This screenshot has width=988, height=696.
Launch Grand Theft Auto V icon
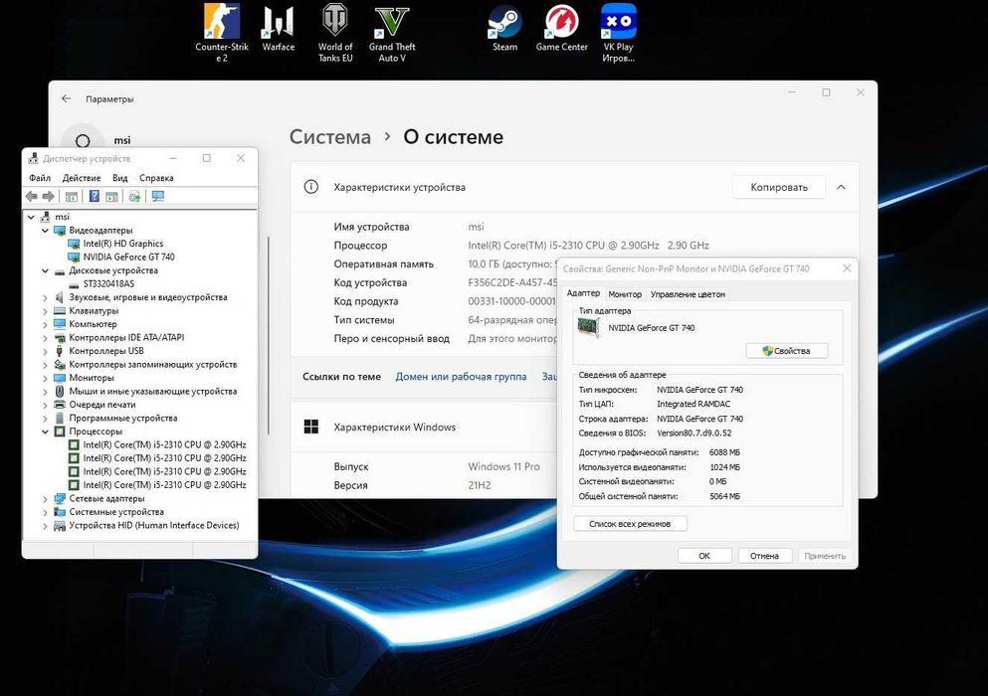coord(392,33)
